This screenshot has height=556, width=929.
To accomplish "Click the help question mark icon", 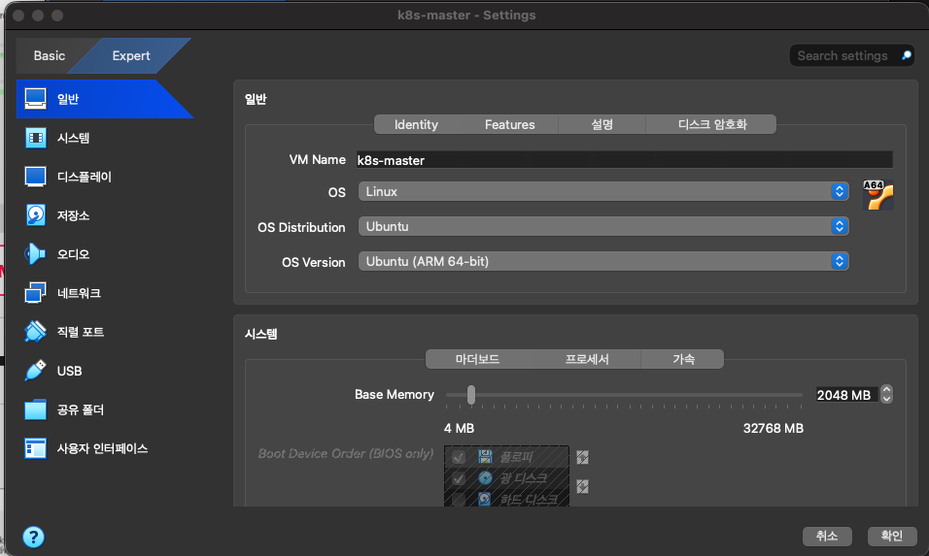I will pos(33,537).
